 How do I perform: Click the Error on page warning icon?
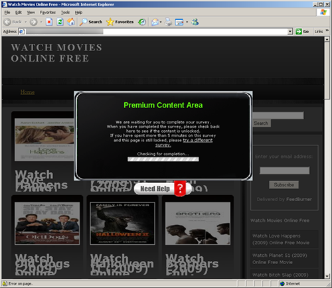[x=5, y=283]
